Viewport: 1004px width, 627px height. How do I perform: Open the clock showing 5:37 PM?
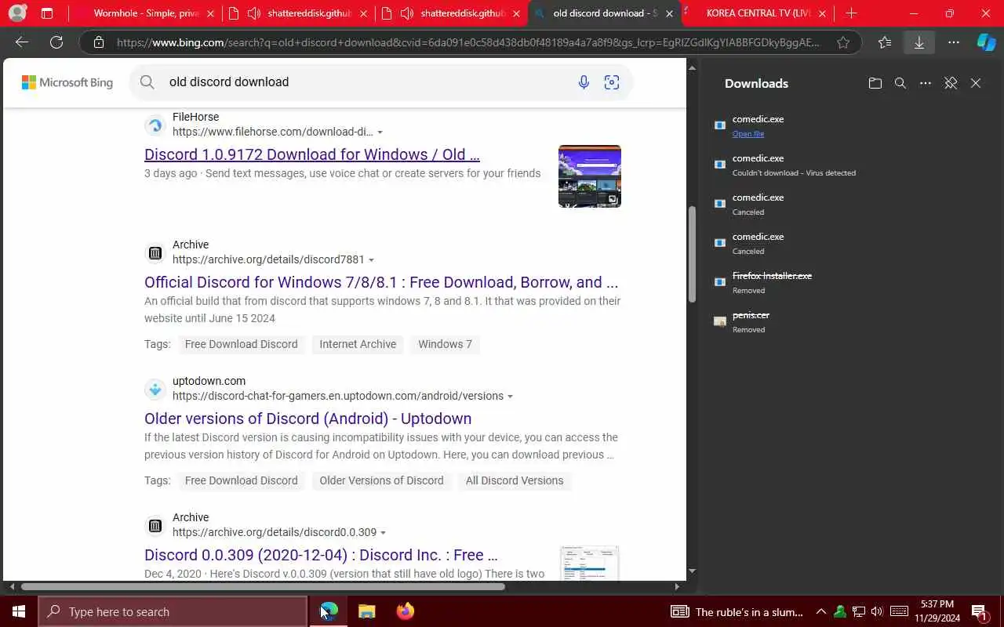pyautogui.click(x=937, y=611)
